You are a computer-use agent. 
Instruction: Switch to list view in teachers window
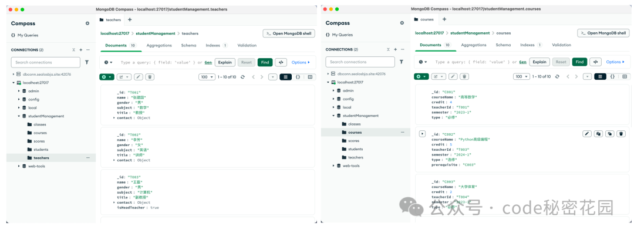[x=286, y=77]
